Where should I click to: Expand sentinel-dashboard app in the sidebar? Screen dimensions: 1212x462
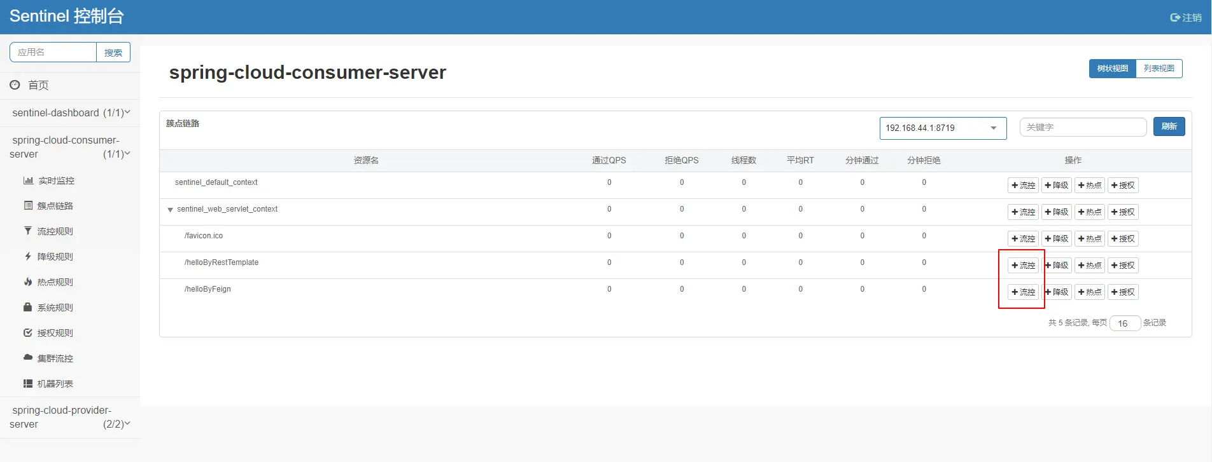pos(70,112)
